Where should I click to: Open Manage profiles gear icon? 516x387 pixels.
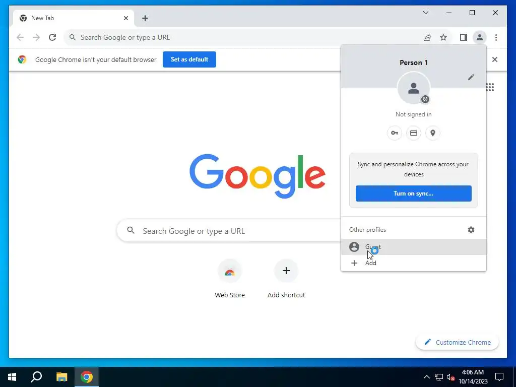[471, 230]
